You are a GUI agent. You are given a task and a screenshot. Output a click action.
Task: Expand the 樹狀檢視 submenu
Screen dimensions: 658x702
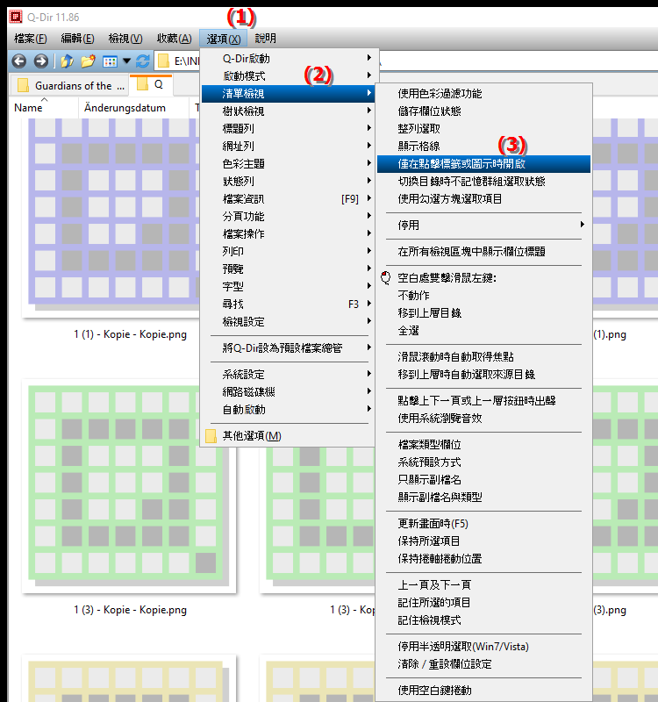(x=288, y=111)
